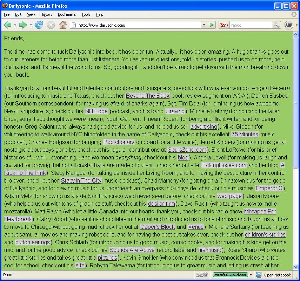Visit the SpursZone.com link

pyautogui.click(x=187, y=150)
